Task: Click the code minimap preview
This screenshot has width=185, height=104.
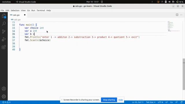Action: pos(173,26)
